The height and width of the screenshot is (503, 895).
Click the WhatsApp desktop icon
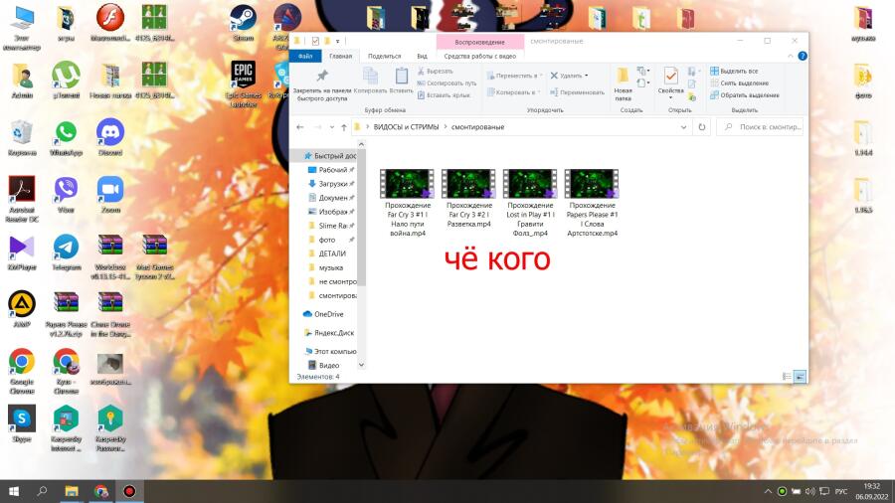67,137
